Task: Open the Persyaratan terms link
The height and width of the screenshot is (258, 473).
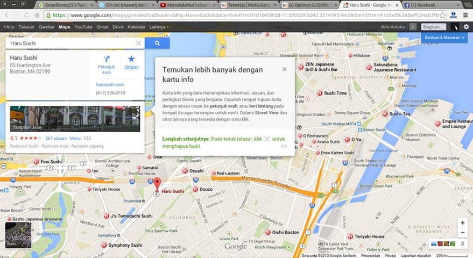Action: click(370, 256)
